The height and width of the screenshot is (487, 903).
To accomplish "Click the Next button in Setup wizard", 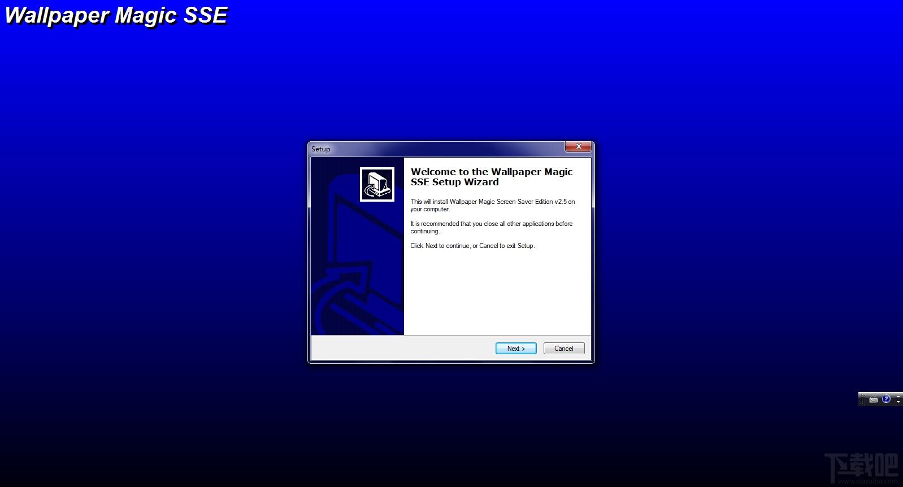I will tap(516, 349).
